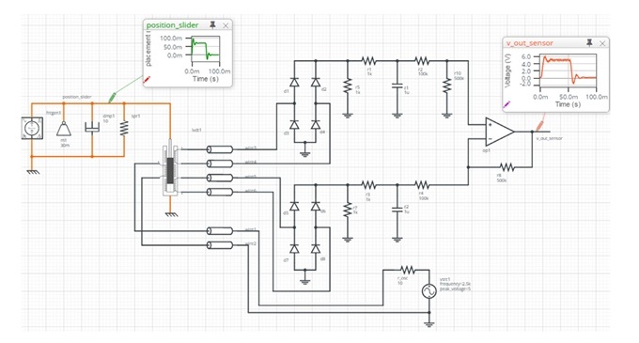The width and height of the screenshot is (639, 343).
Task: Click the red pen icon in position_slider popup
Action: (x=147, y=80)
